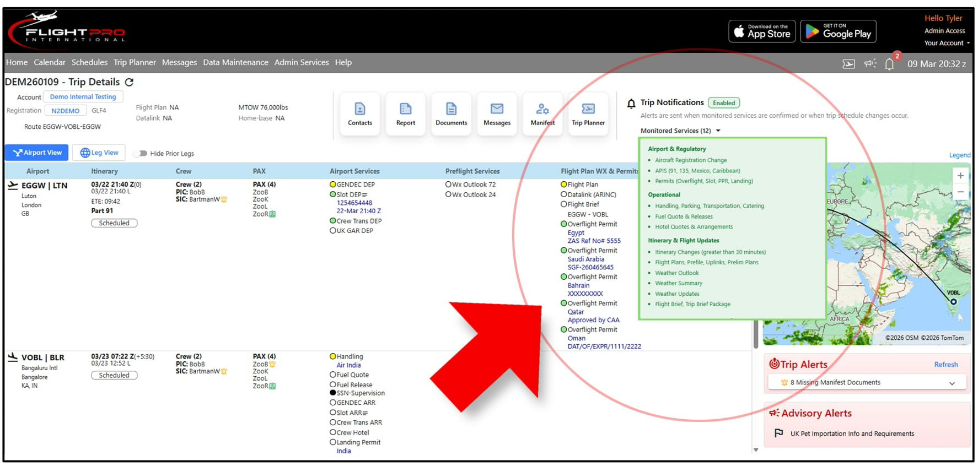Click the refresh icon beside Trip Details

tap(129, 82)
